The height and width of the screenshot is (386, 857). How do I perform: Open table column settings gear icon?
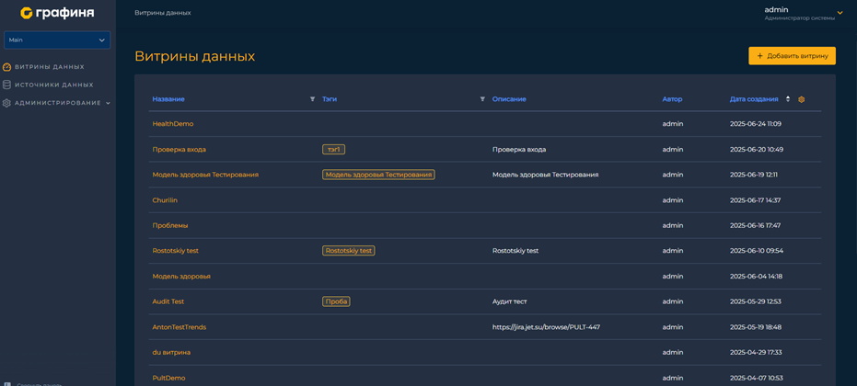802,99
